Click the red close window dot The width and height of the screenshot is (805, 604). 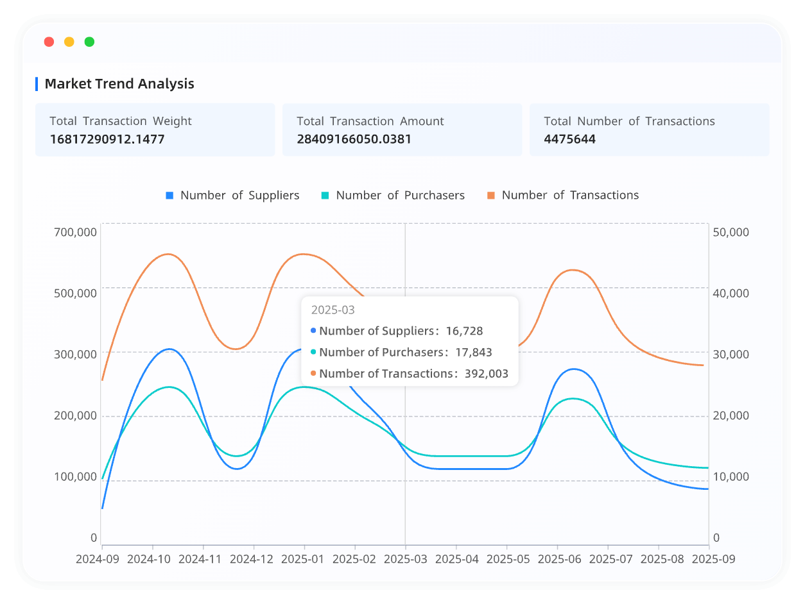49,42
